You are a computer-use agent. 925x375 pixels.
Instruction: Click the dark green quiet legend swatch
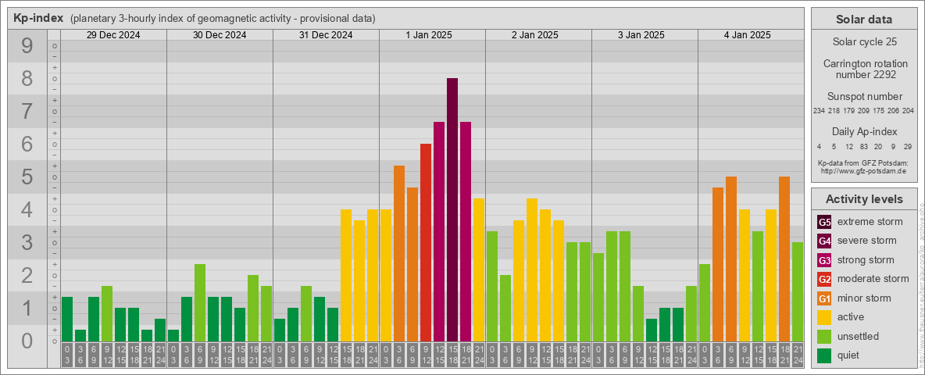click(824, 355)
